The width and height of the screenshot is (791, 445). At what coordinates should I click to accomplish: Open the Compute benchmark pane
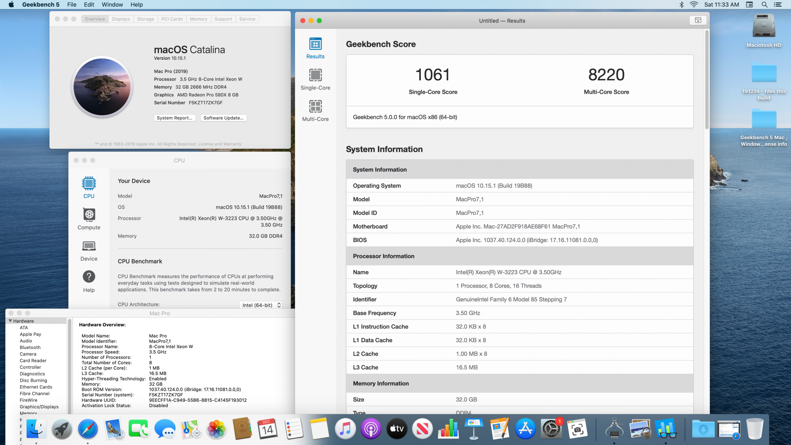pyautogui.click(x=89, y=219)
